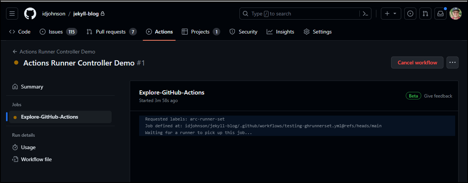This screenshot has height=183, width=468.
Task: Click the 'Job defined at' log line
Action: (x=263, y=126)
